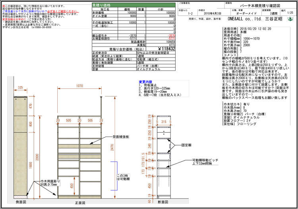Screen dimensions: 298x209
Task: Click the blue 変更内容 heading
Action: (x=145, y=82)
